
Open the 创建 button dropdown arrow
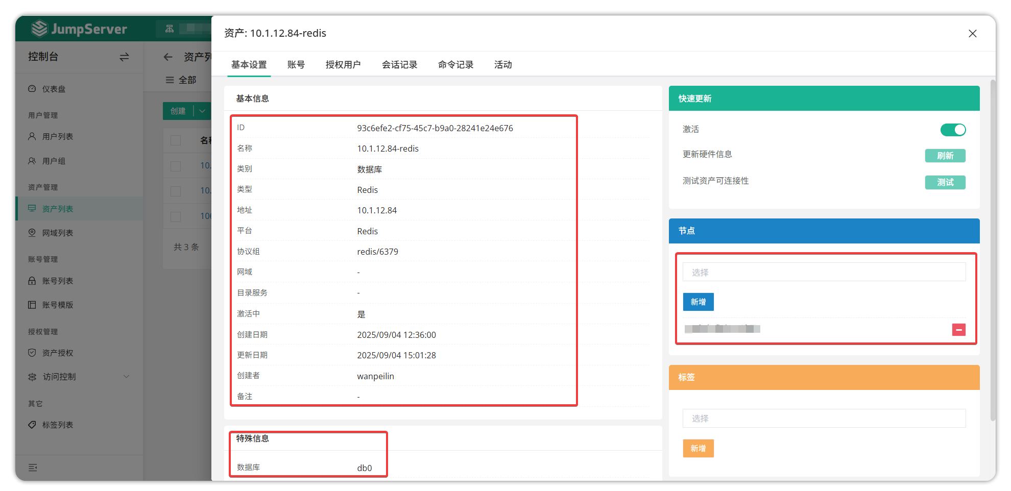tap(203, 111)
